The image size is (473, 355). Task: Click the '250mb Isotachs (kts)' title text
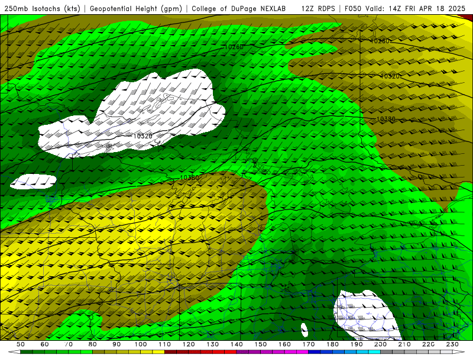click(42, 8)
